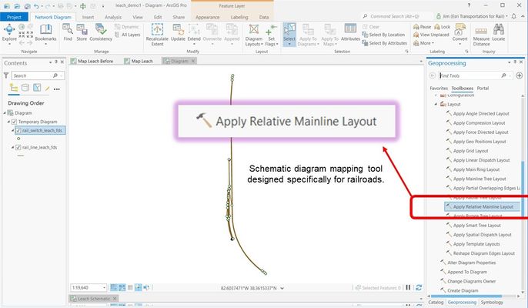Open the Diagram Layouts gallery

(x=253, y=35)
